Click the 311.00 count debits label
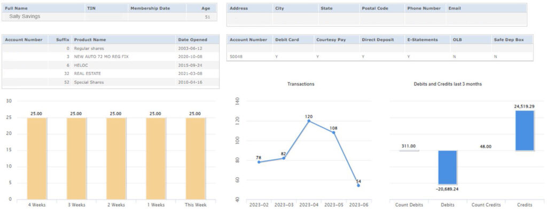Image resolution: width=547 pixels, height=213 pixels. coord(409,146)
